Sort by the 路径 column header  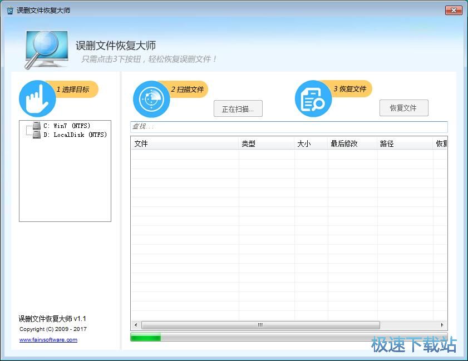(405, 144)
